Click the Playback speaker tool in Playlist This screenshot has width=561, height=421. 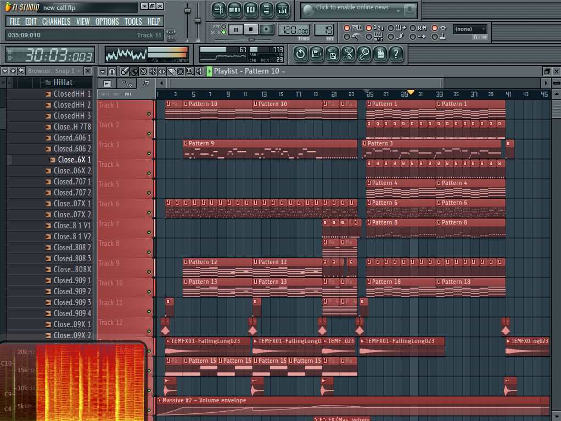[x=199, y=71]
